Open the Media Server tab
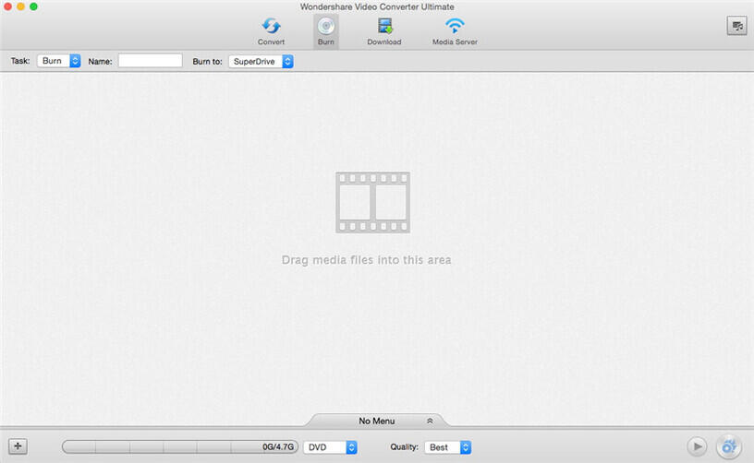 coord(455,31)
